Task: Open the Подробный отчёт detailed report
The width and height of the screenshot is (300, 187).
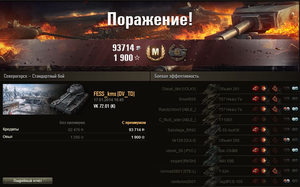Action: coord(27,180)
